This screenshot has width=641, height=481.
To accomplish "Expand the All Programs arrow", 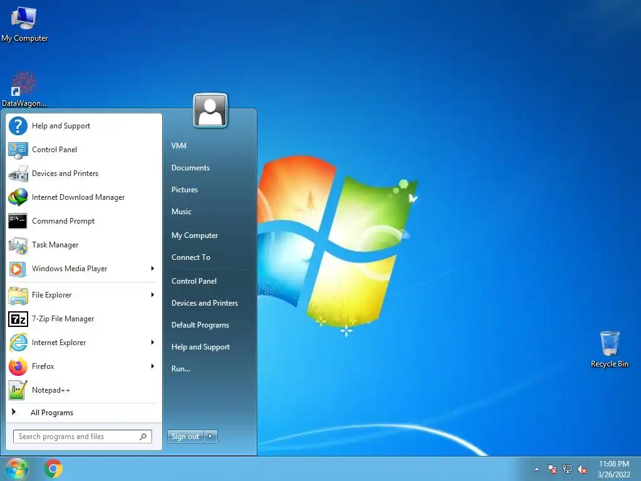I will (14, 412).
